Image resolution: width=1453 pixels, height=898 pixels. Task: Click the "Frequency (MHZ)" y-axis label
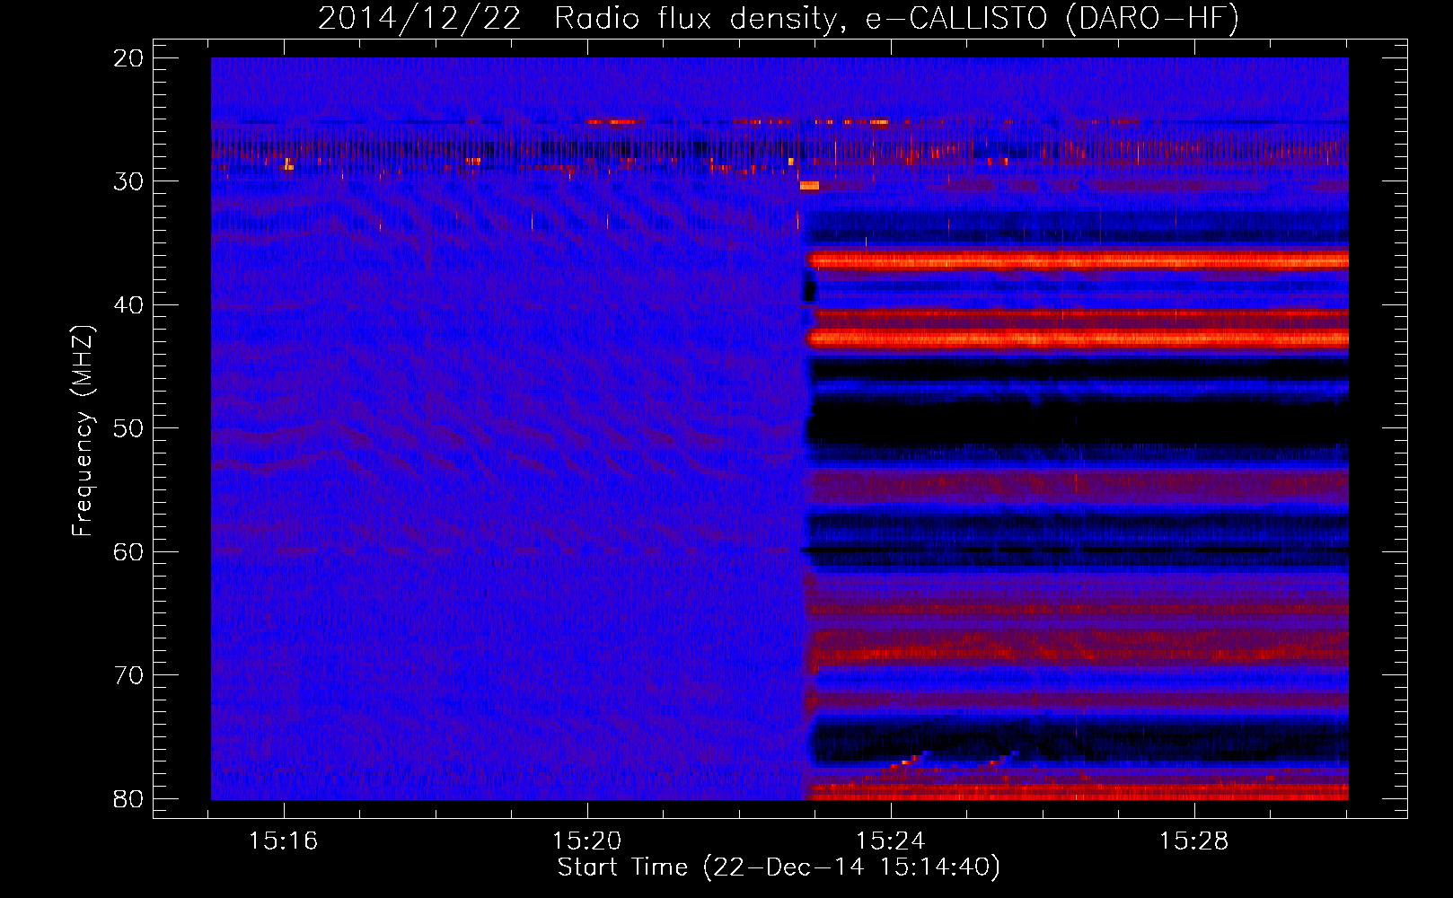(83, 430)
